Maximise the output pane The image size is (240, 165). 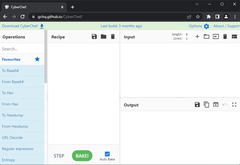click(x=234, y=105)
